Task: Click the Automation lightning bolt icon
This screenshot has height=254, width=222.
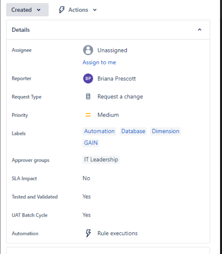Action: tap(88, 233)
